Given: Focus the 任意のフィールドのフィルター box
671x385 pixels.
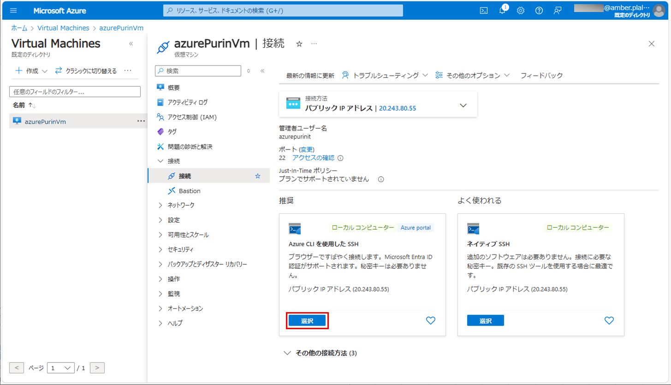Looking at the screenshot, I should [x=75, y=92].
